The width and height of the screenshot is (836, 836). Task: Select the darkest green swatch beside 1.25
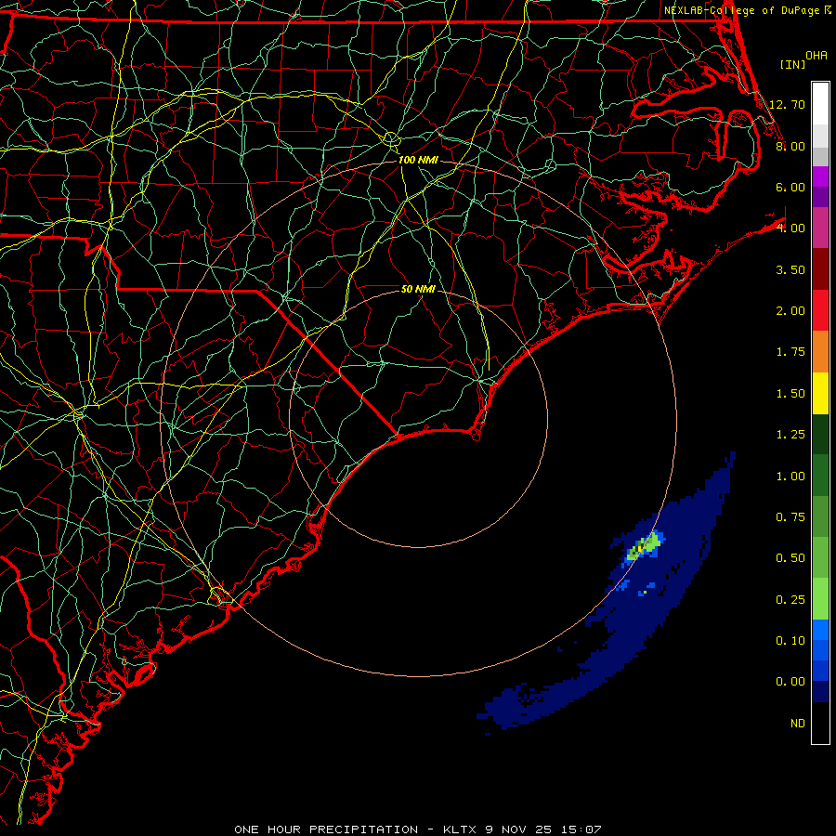pos(820,434)
